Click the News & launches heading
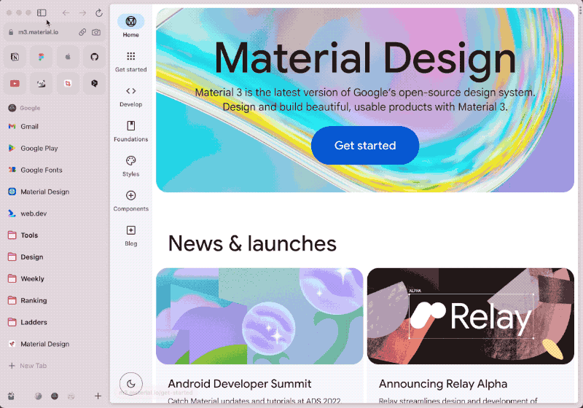 252,244
